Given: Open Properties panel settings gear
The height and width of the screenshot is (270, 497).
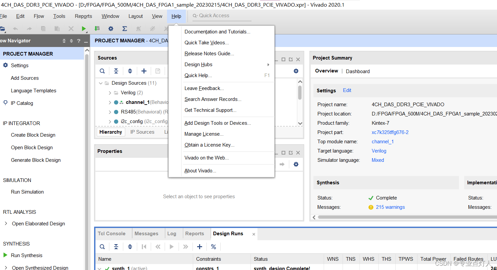Looking at the screenshot, I should (296, 164).
